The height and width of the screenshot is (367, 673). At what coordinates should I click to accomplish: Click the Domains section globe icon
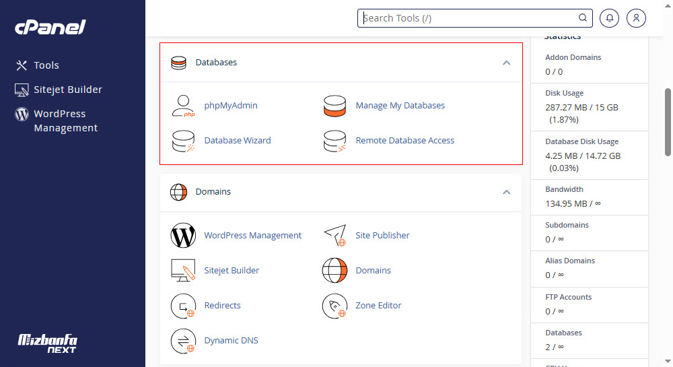tap(178, 192)
